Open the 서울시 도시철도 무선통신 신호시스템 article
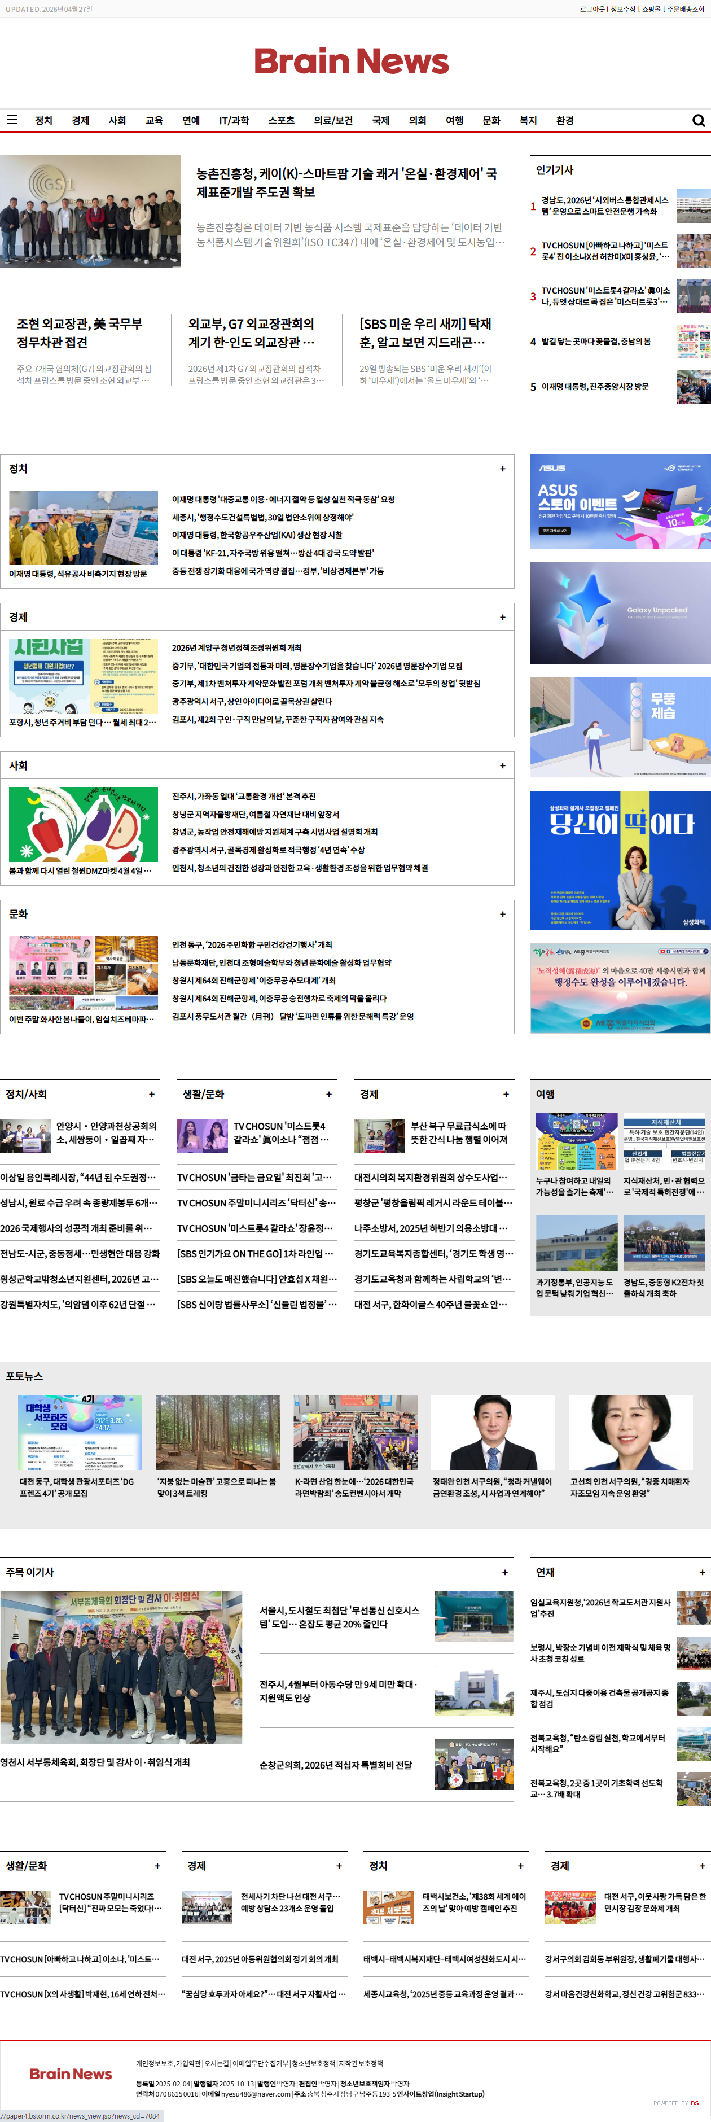711x2122 pixels. pos(340,1616)
